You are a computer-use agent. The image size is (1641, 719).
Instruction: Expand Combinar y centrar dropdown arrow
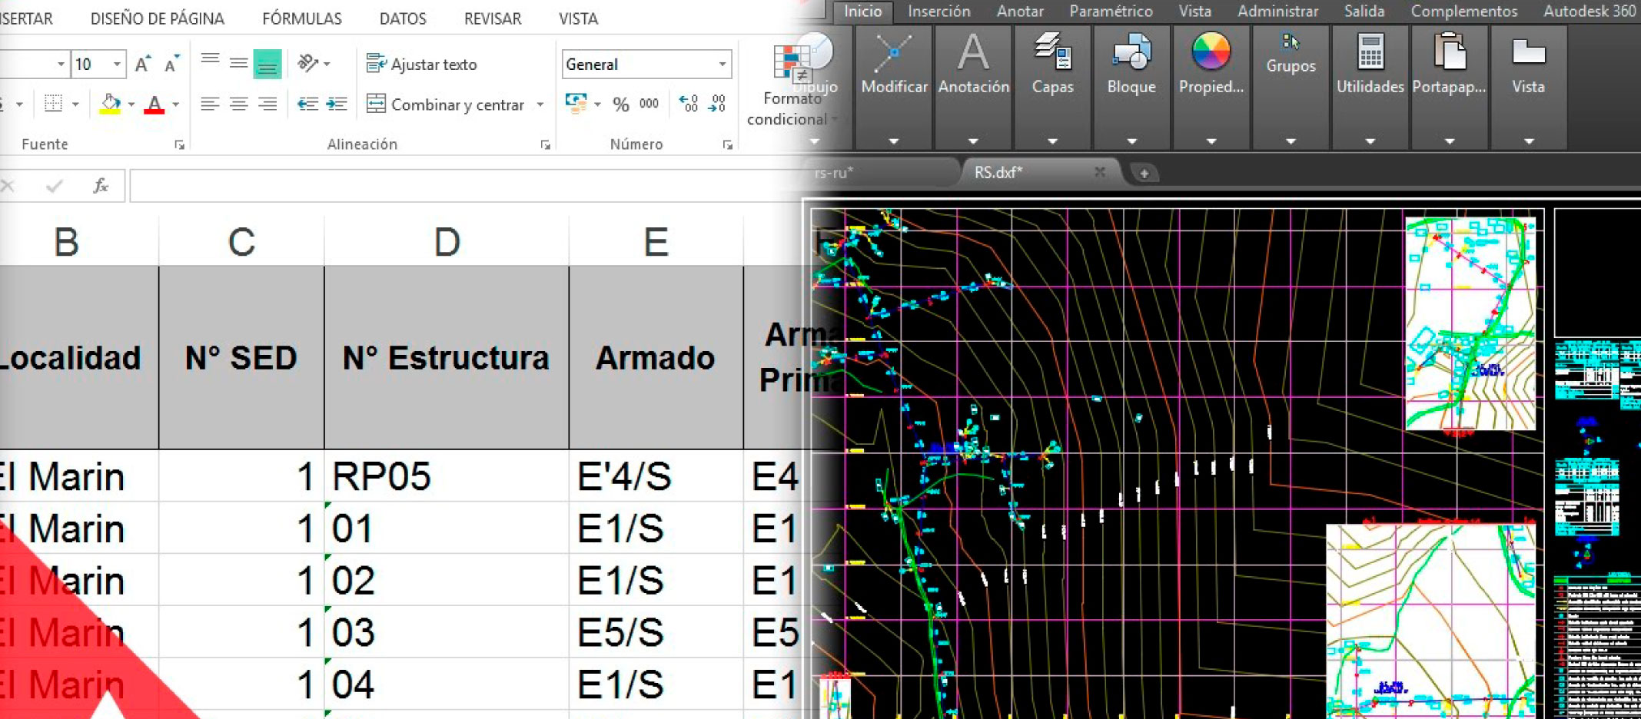tap(540, 104)
